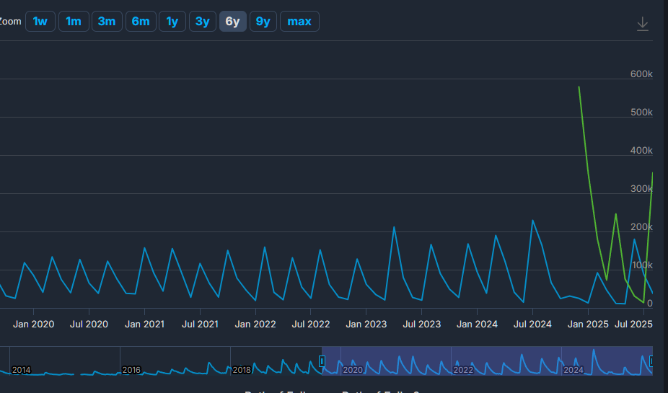The width and height of the screenshot is (668, 393).
Task: Click the Jan 2020 axis label
Action: (x=34, y=324)
